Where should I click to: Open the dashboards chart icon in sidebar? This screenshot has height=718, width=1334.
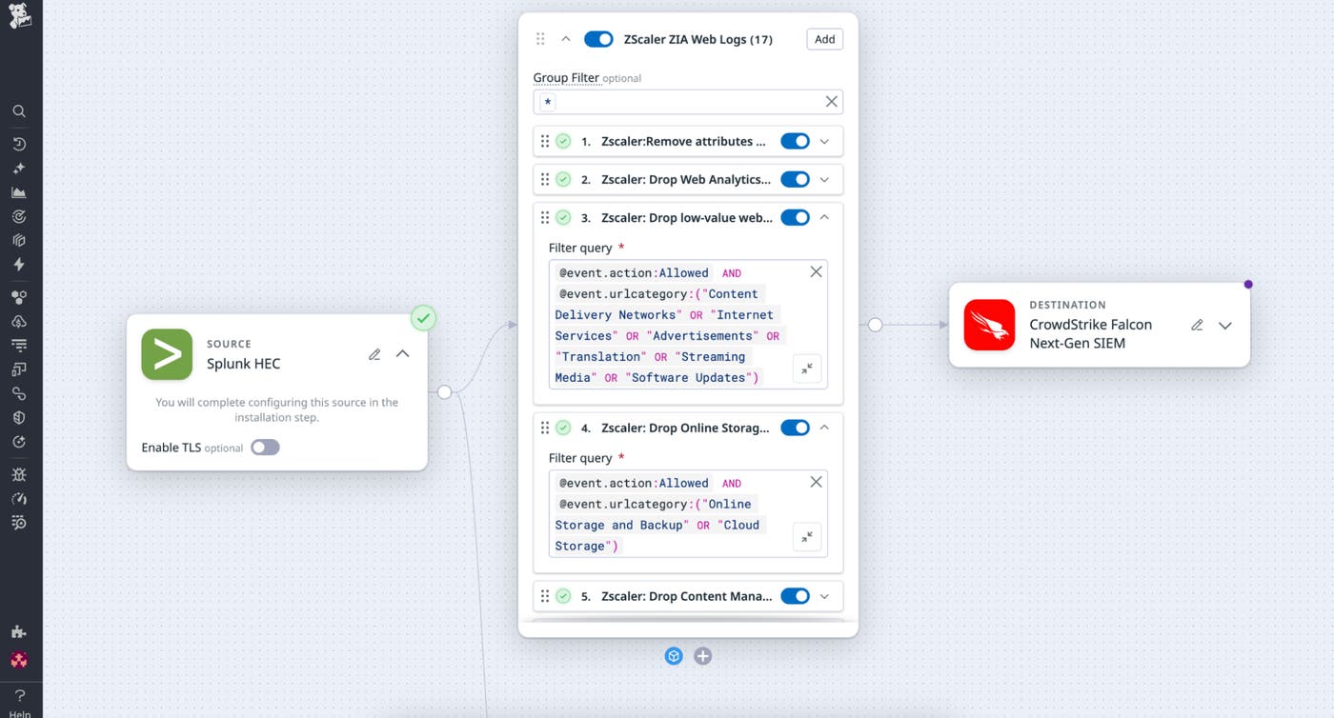[19, 192]
